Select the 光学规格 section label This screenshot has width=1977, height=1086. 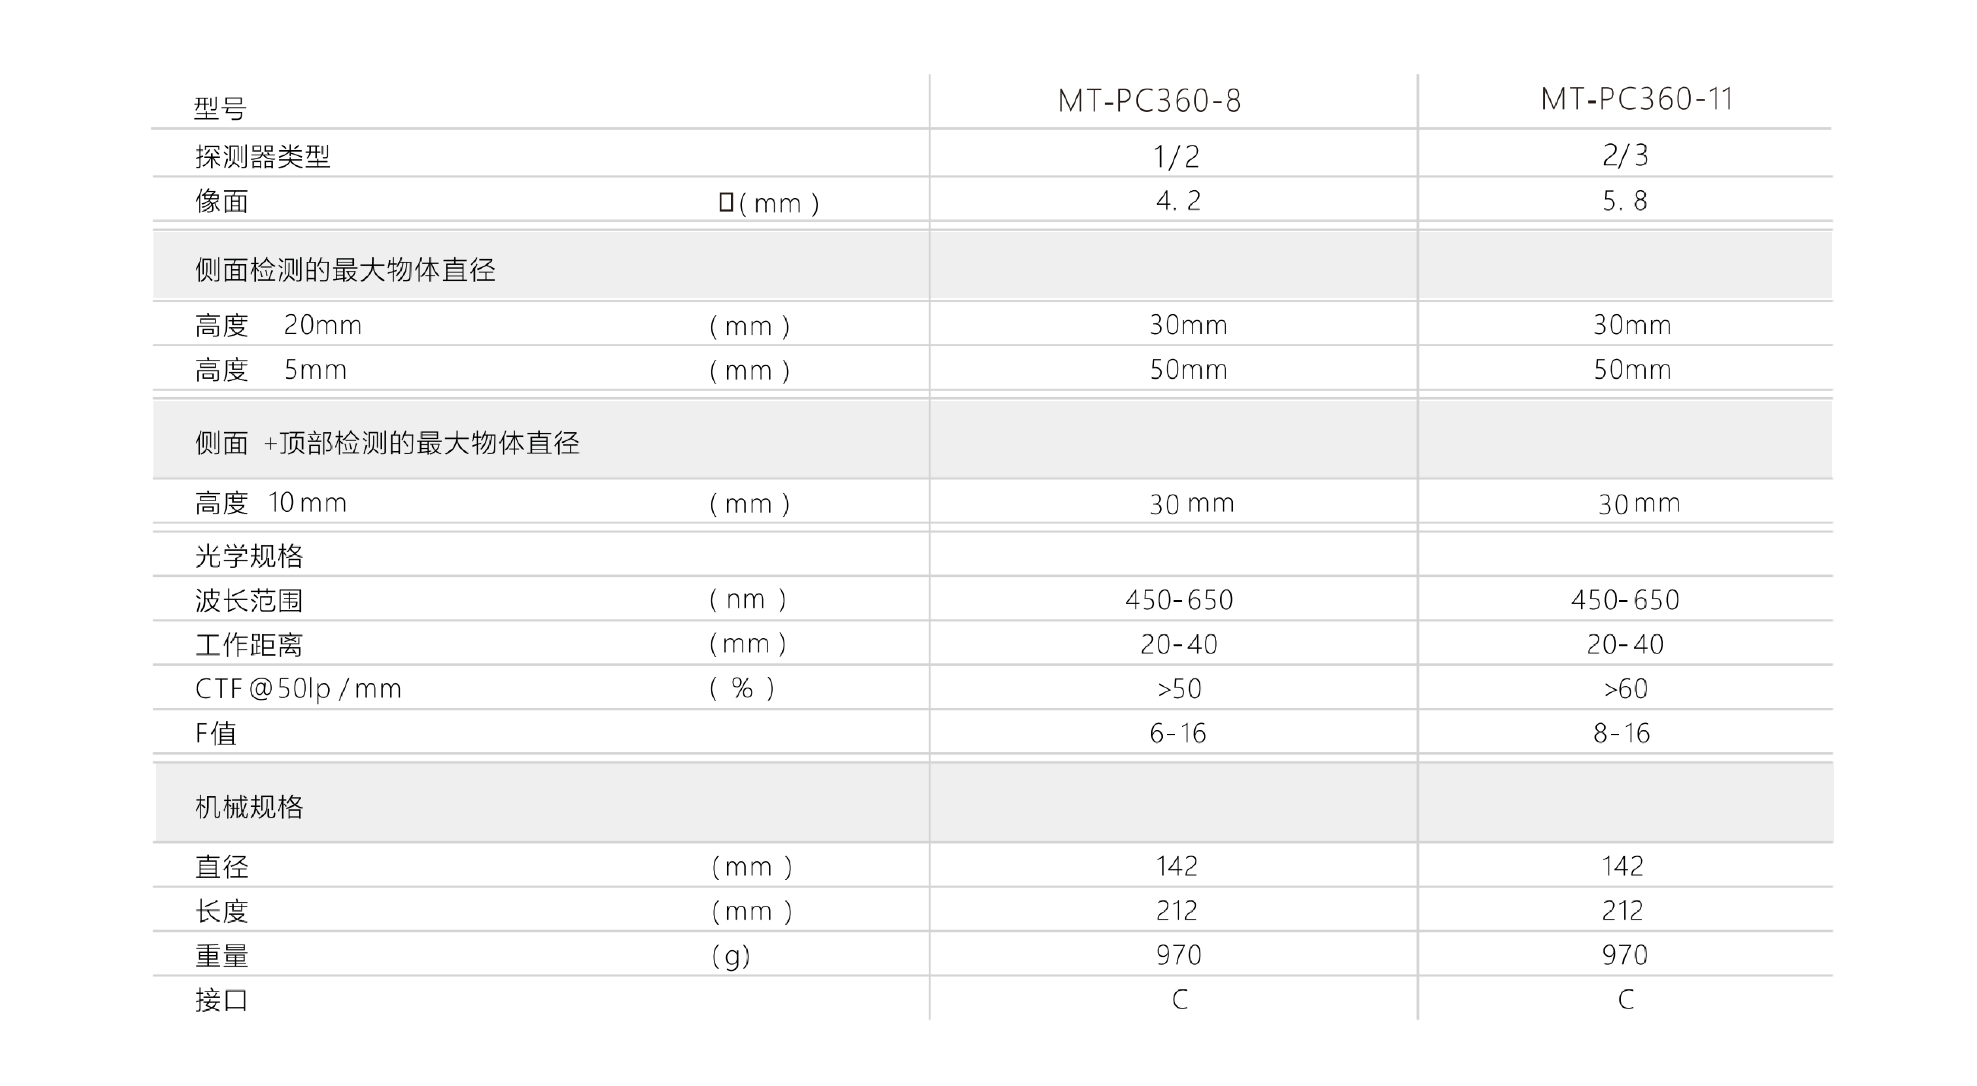click(x=249, y=556)
